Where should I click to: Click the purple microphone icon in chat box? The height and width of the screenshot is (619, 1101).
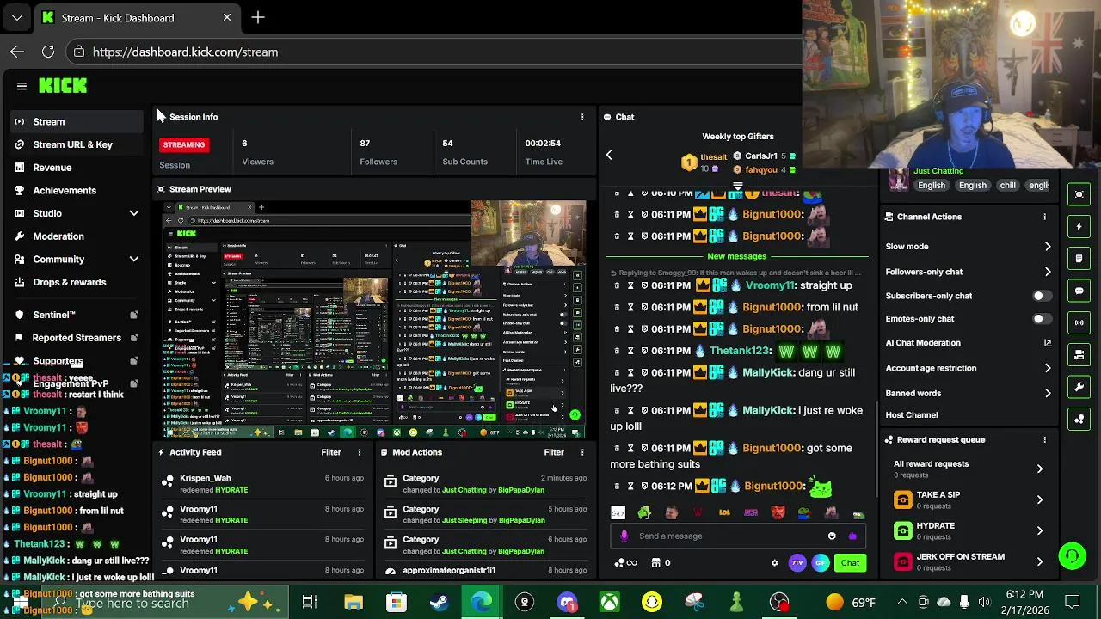[x=624, y=536]
